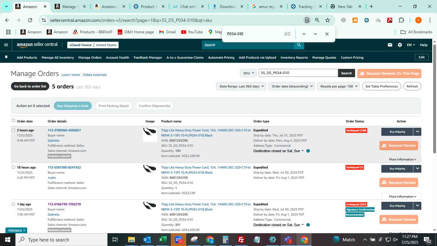This screenshot has width=437, height=246.
Task: Click the Video tutorials link
Action: click(x=95, y=75)
